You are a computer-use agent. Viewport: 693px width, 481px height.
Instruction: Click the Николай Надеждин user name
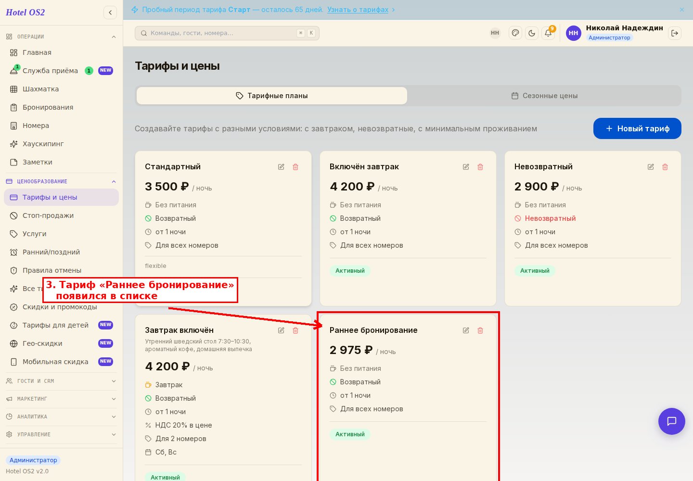(x=624, y=28)
